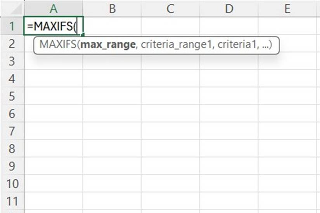The width and height of the screenshot is (320, 213).
Task: Click criteria1 argument in the tooltip
Action: [237, 45]
